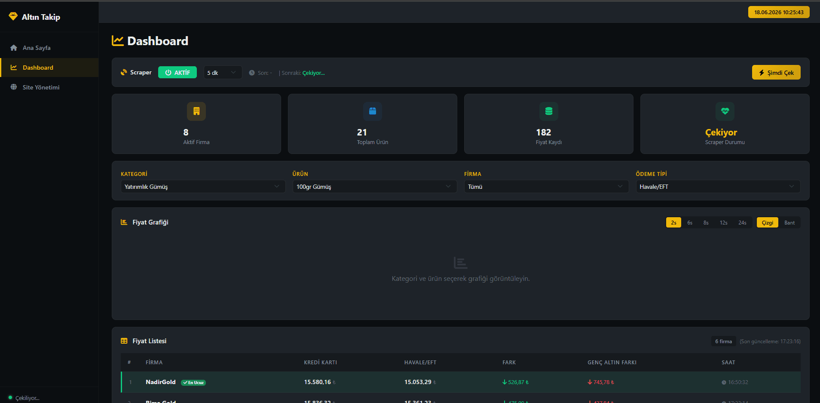Click the Aktif Firma building icon
This screenshot has width=820, height=403.
pyautogui.click(x=196, y=111)
